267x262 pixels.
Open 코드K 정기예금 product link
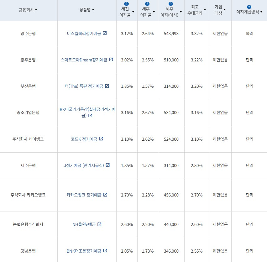point(84,139)
